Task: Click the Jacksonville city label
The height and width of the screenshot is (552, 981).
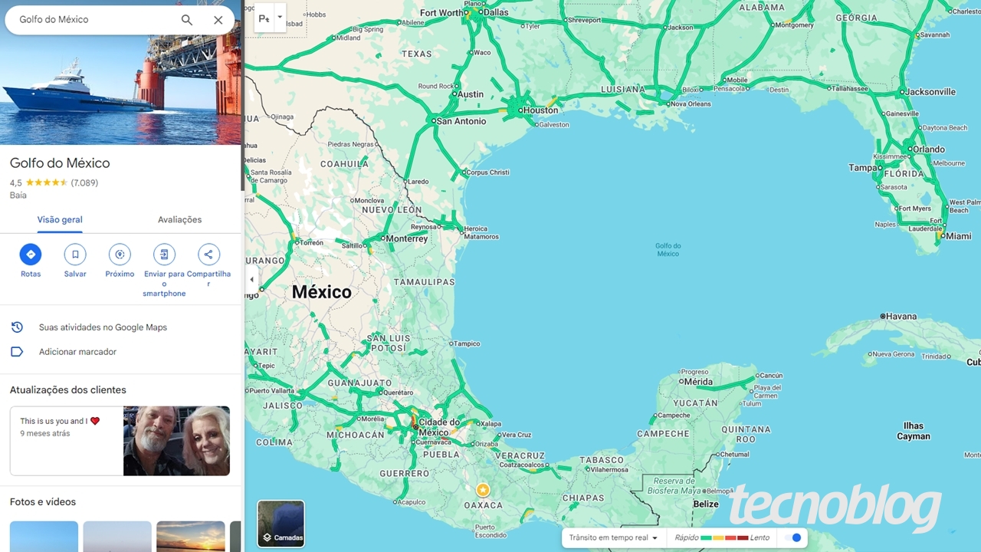Action: [930, 92]
